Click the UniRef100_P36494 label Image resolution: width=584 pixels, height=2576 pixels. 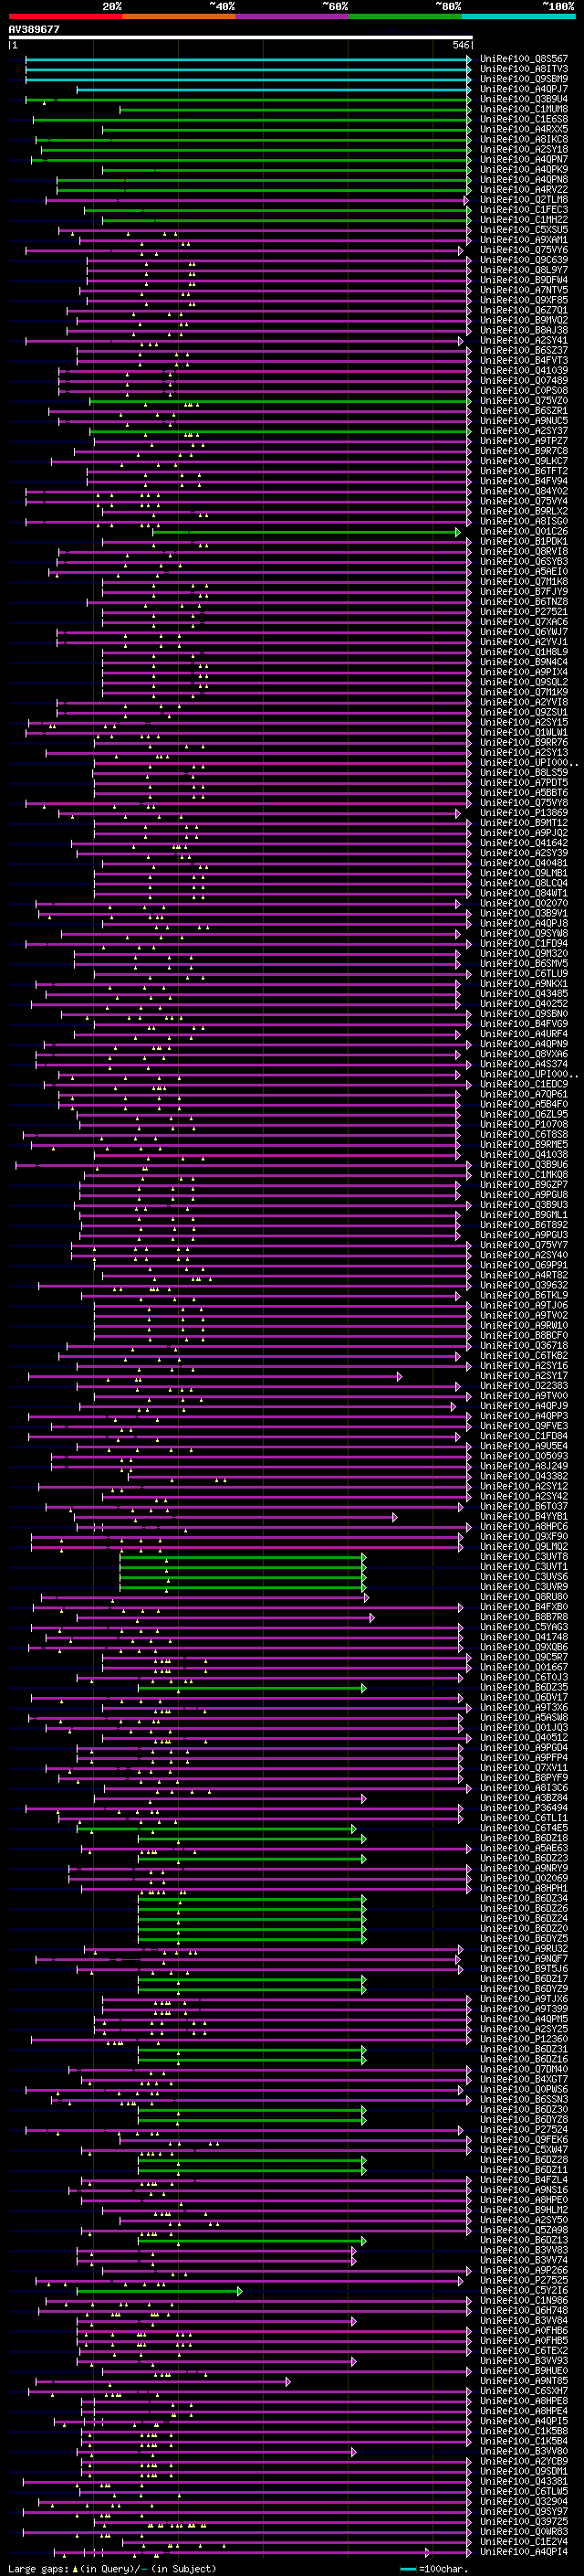click(524, 1807)
